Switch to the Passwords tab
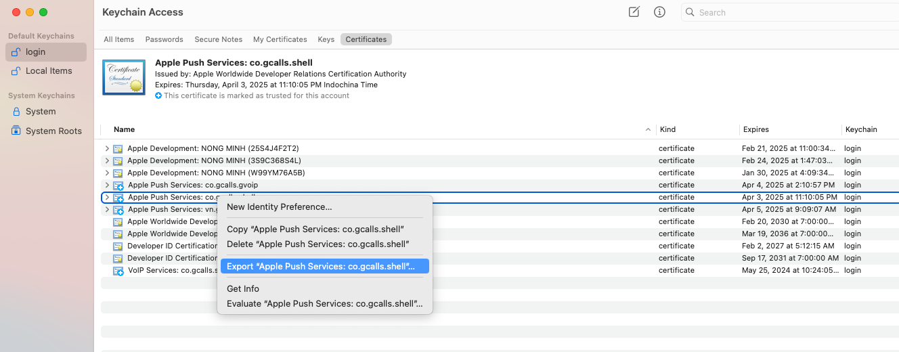899x352 pixels. [164, 39]
